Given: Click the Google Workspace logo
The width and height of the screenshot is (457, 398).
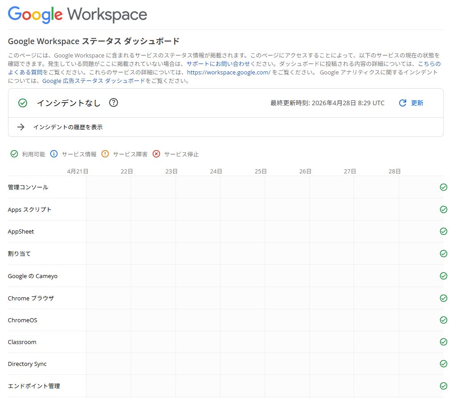Looking at the screenshot, I should pyautogui.click(x=77, y=15).
